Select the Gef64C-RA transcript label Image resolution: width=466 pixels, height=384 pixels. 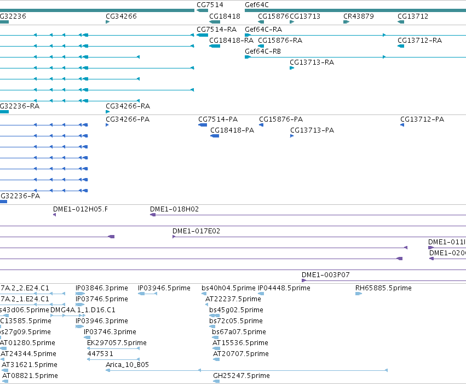pos(263,30)
